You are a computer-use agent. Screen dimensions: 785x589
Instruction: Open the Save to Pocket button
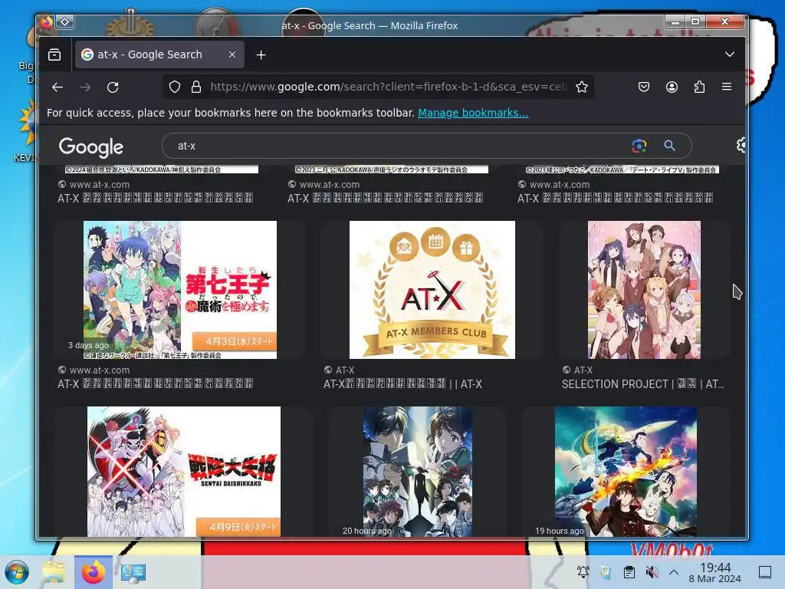(x=644, y=87)
